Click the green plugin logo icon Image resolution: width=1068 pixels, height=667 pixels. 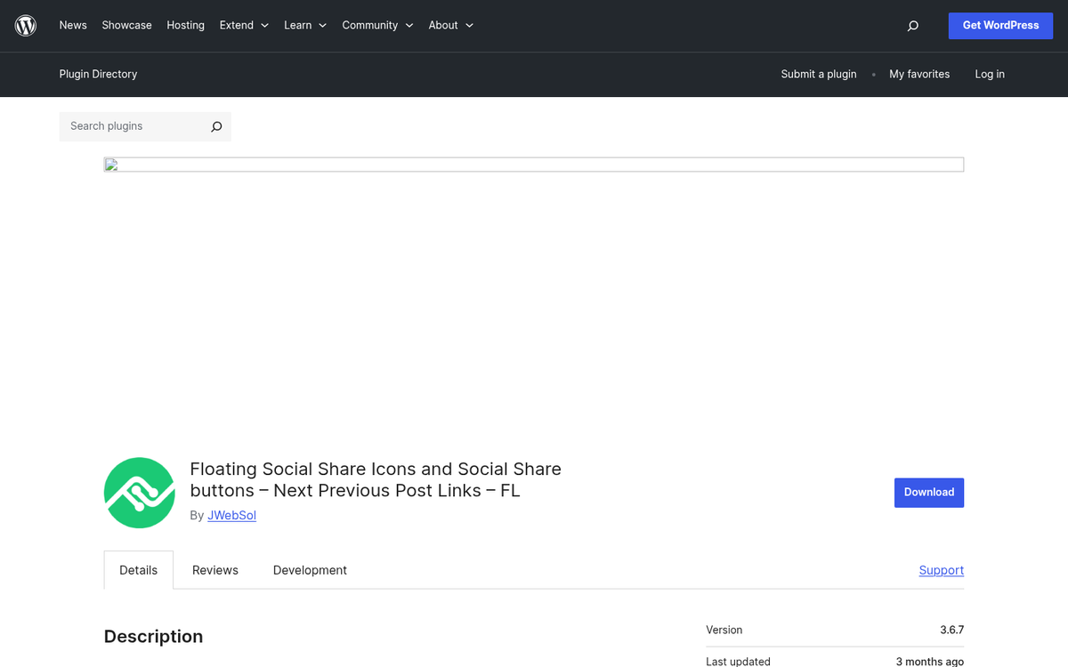click(139, 493)
